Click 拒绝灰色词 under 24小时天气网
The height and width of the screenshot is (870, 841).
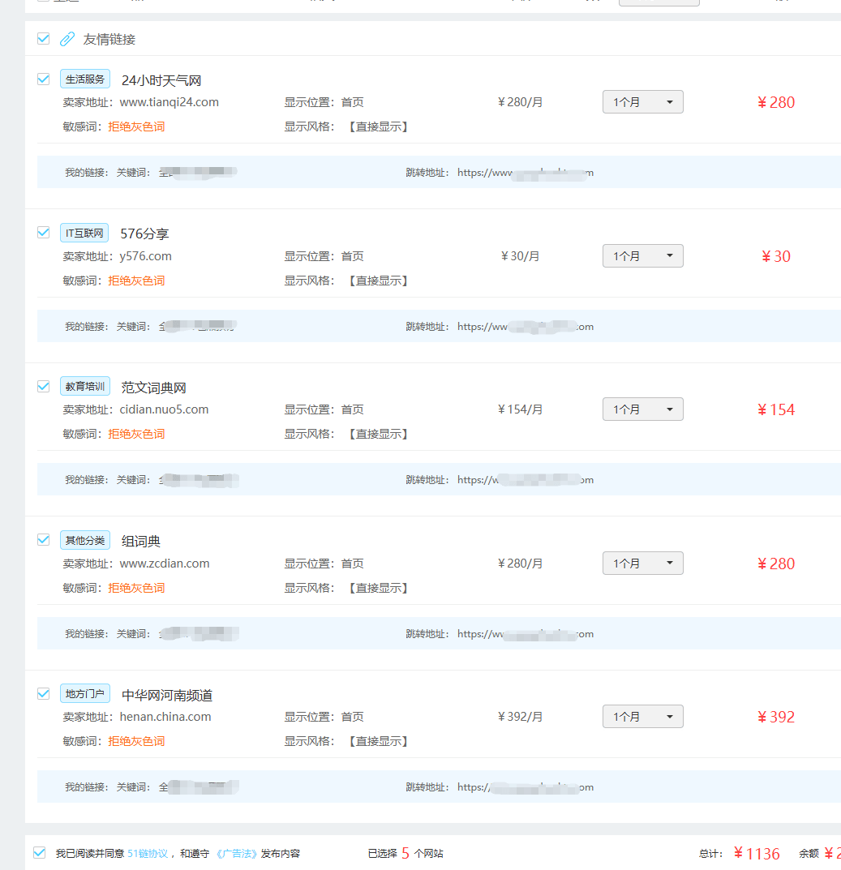(x=136, y=126)
